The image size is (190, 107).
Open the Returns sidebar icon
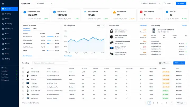[3, 44]
